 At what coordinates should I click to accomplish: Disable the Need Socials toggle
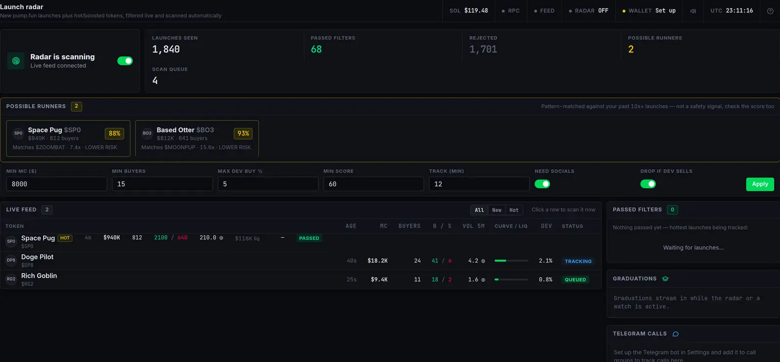pos(542,184)
